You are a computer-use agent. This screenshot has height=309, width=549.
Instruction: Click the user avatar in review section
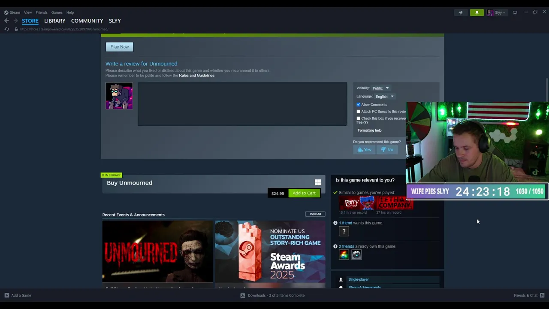point(119,96)
